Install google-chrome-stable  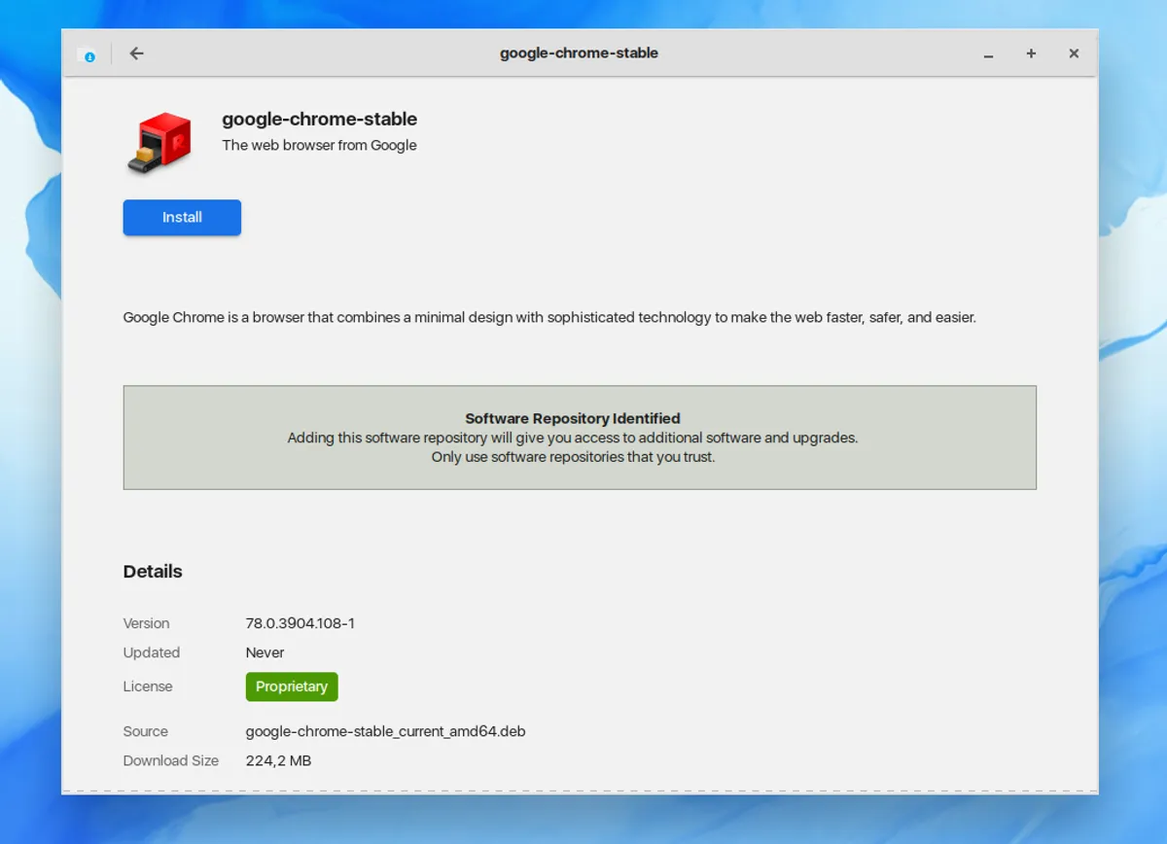coord(182,218)
